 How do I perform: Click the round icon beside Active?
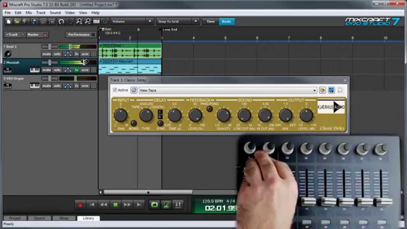tap(134, 90)
